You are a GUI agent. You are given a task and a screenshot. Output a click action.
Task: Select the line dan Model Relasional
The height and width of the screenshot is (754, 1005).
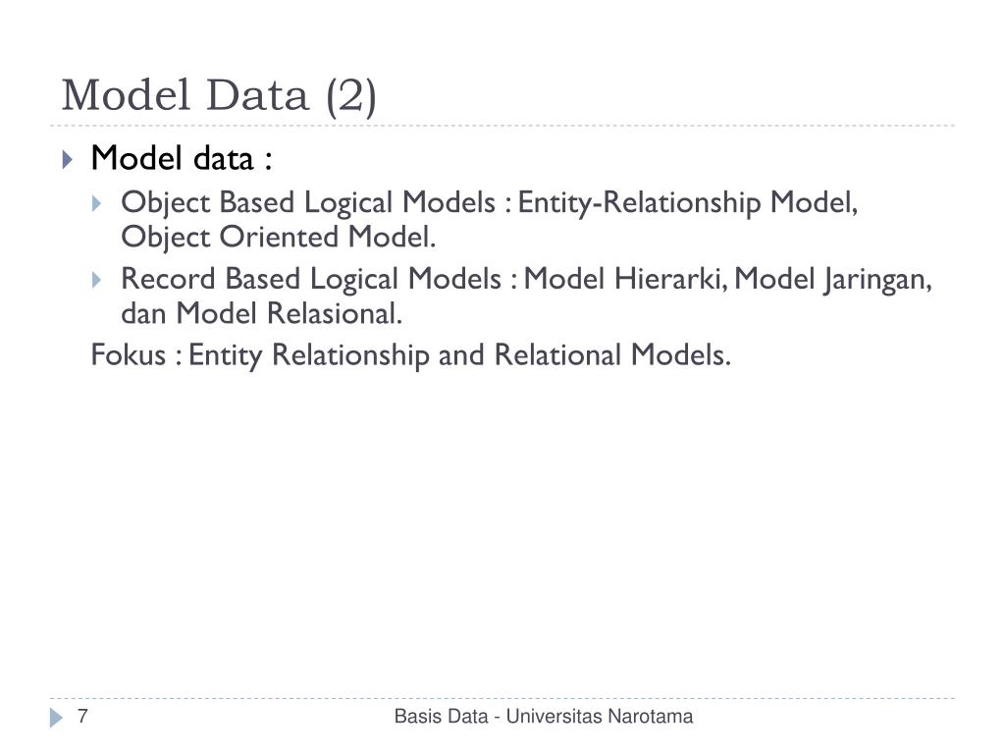(261, 313)
